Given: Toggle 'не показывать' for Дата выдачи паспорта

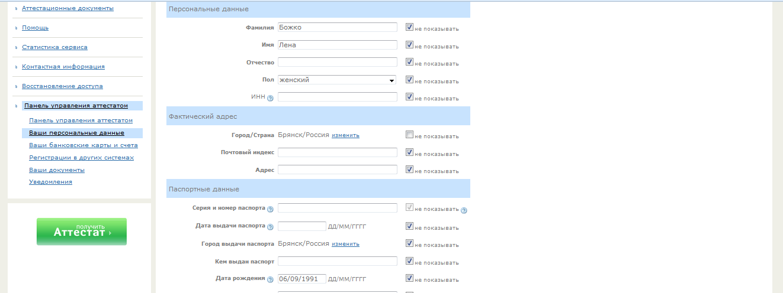Looking at the screenshot, I should tap(409, 226).
